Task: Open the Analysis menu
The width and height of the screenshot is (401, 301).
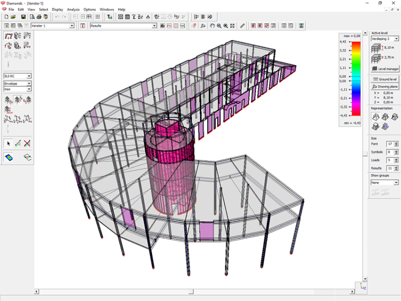Action: [x=73, y=9]
